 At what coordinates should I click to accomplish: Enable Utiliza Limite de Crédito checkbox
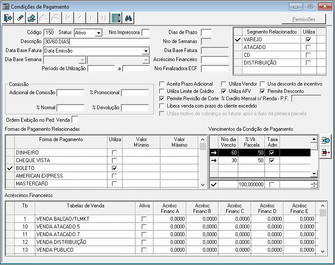coord(162,91)
